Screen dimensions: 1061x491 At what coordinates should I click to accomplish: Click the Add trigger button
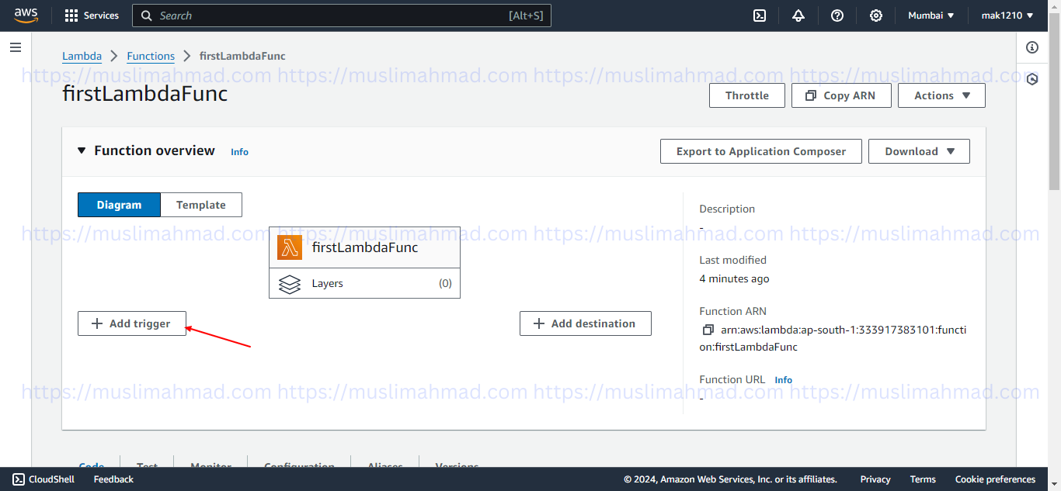click(x=131, y=323)
